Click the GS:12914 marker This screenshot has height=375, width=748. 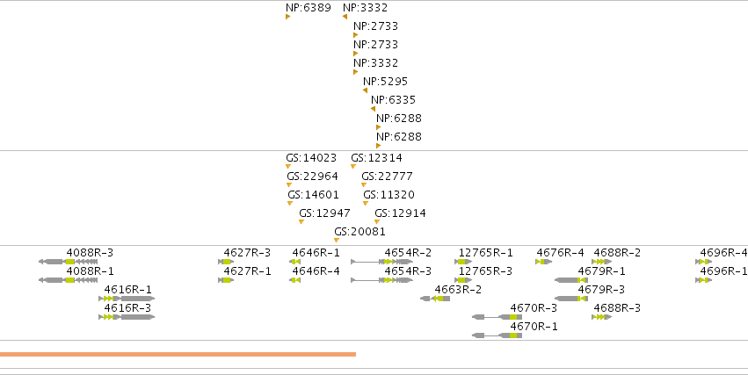pos(377,221)
